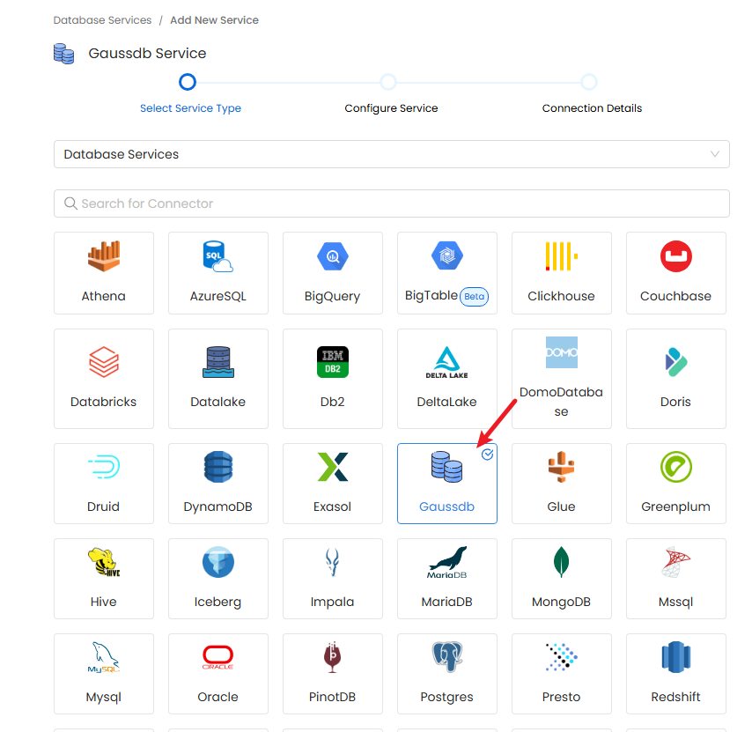Viewport: 752px width, 732px height.
Task: Click the MongoDB label text
Action: pos(561,602)
